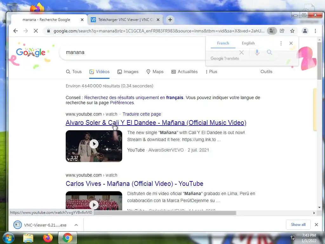Start voice search with microphone icon
325x244 pixels.
257,52
